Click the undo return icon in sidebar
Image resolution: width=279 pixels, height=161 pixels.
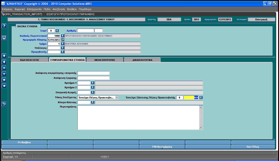[4, 104]
